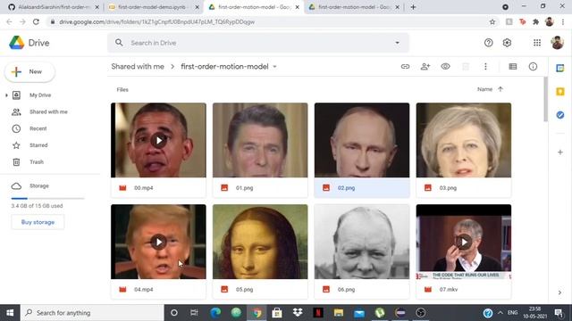Open Dropbox from taskbar

pos(298,313)
